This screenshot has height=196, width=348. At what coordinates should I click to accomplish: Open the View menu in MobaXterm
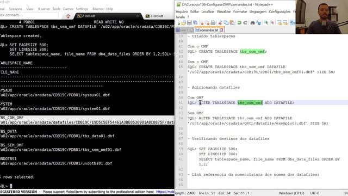tap(30, 9)
